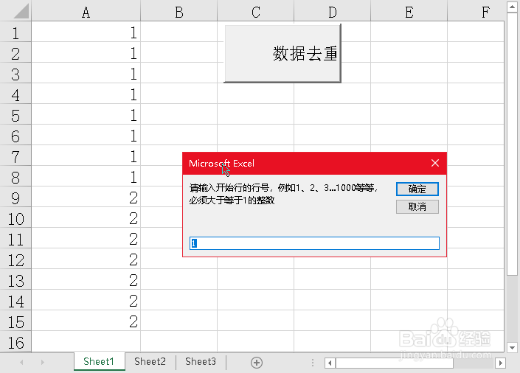Select row 5 header
The height and width of the screenshot is (373, 520).
coord(15,115)
